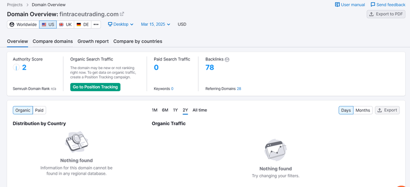Click the Domain Overview breadcrumb text
The height and width of the screenshot is (187, 410).
pyautogui.click(x=49, y=5)
